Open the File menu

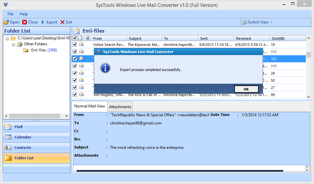point(10,14)
